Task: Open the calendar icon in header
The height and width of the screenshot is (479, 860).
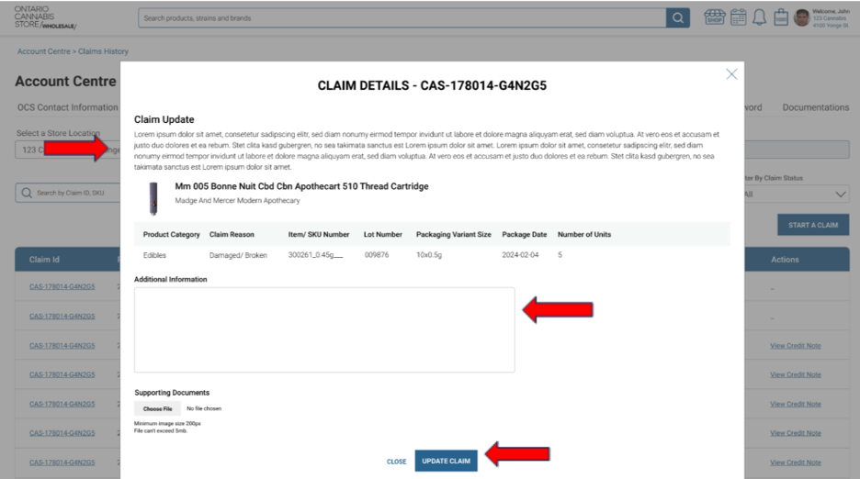Action: click(x=738, y=17)
